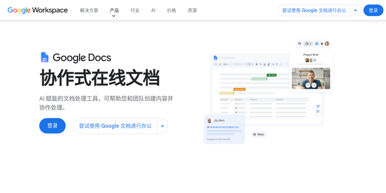Screen dimensions: 386x193
Task: Open the Google Workspace logo homepage link
Action: click(38, 10)
